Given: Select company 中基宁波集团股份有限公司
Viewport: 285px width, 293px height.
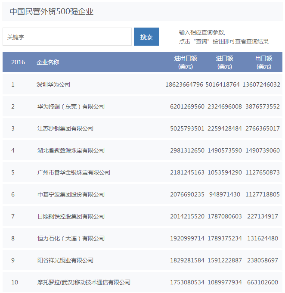Looking at the screenshot, I should tap(71, 194).
